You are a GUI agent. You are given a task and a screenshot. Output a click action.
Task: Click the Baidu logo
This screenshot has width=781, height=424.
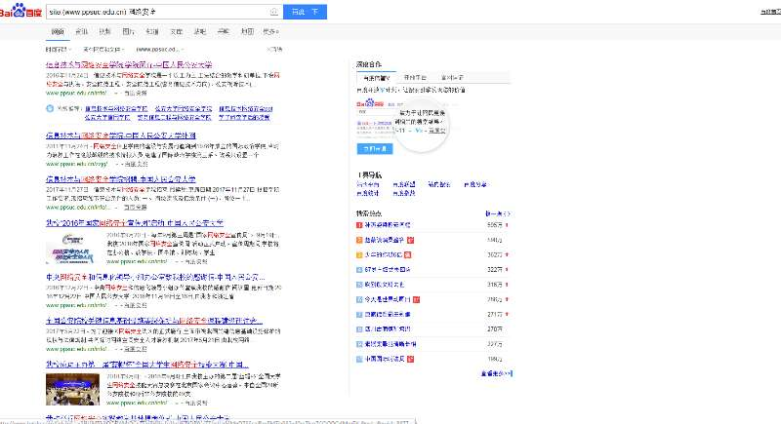point(21,11)
